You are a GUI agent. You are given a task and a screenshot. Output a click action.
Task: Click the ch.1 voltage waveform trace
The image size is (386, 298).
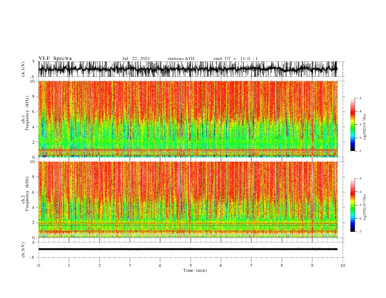pyautogui.click(x=188, y=69)
